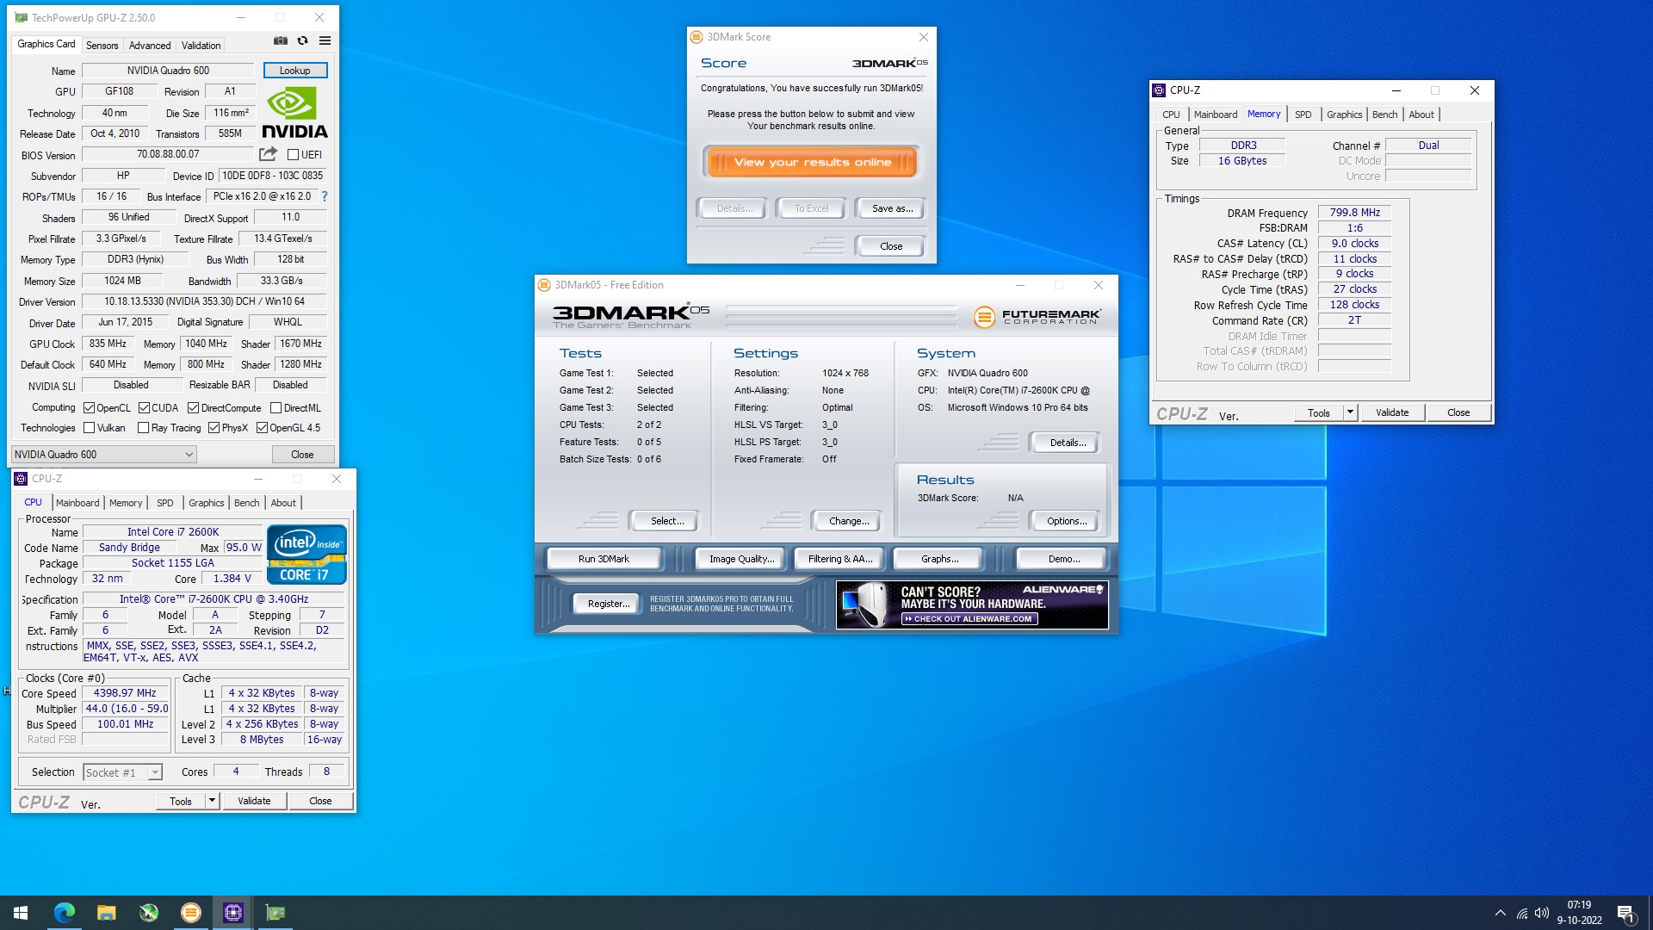Open the notification center icon
This screenshot has width=1653, height=930.
pyautogui.click(x=1626, y=913)
